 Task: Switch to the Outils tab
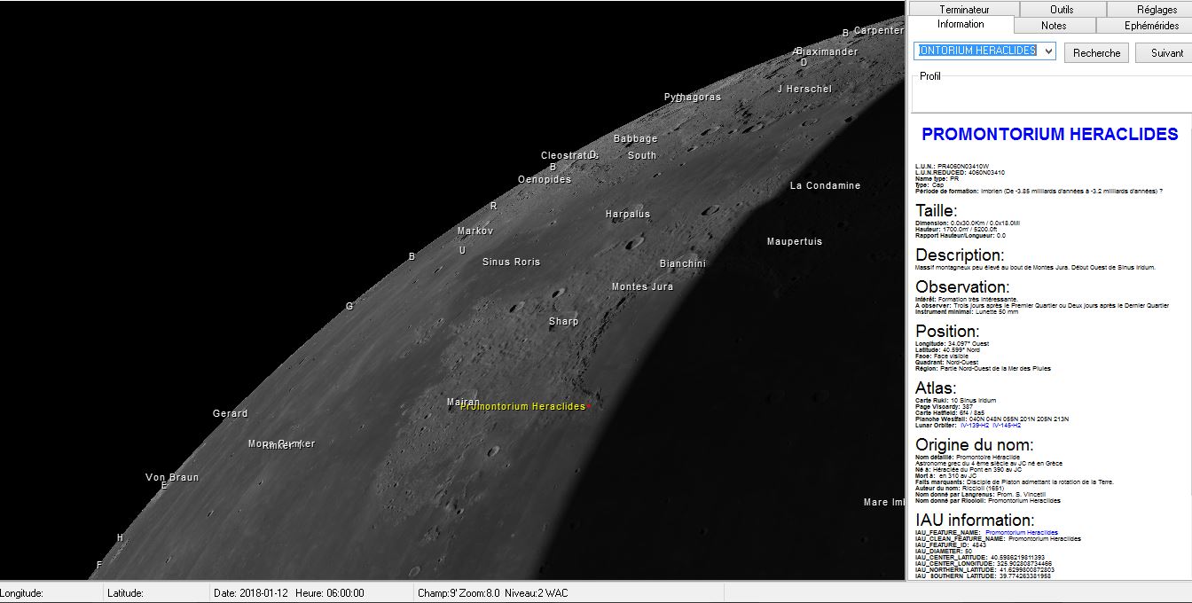(1062, 9)
